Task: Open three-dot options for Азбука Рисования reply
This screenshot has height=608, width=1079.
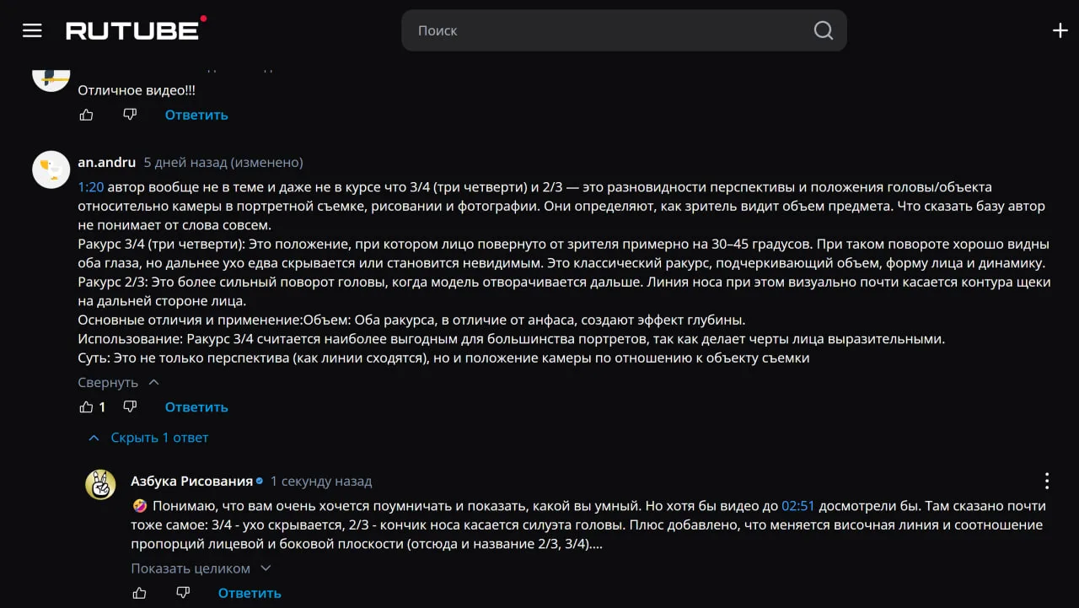Action: coord(1047,482)
